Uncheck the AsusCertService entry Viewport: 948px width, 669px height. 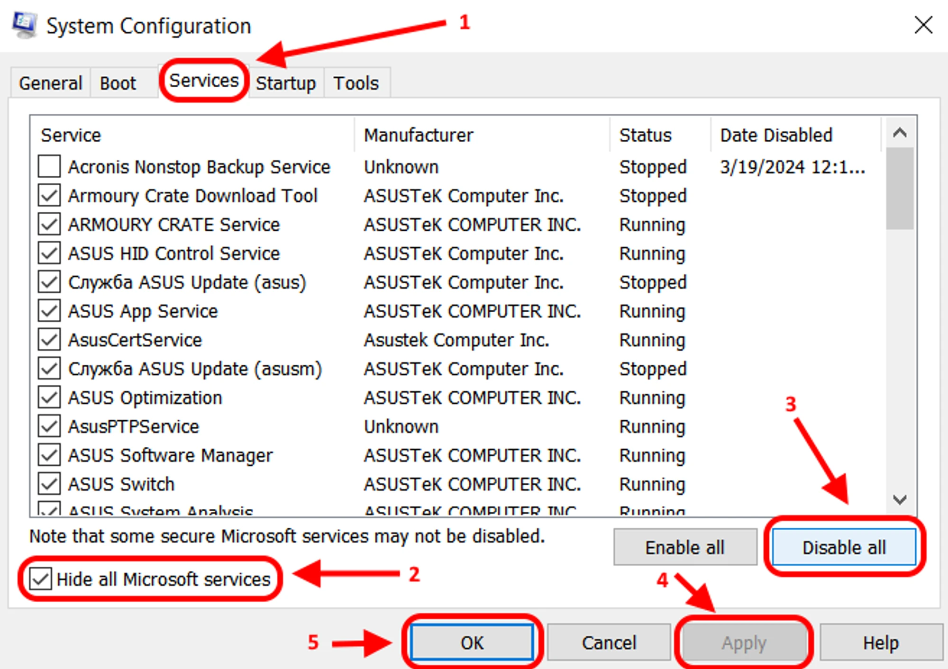(x=49, y=340)
